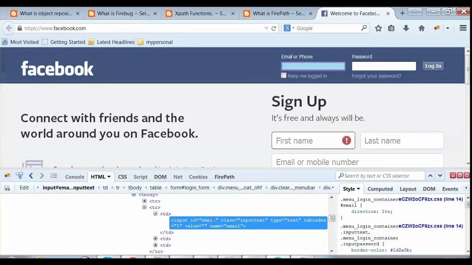
Task: Open the mypersonal bookmarks folder
Action: click(155, 42)
